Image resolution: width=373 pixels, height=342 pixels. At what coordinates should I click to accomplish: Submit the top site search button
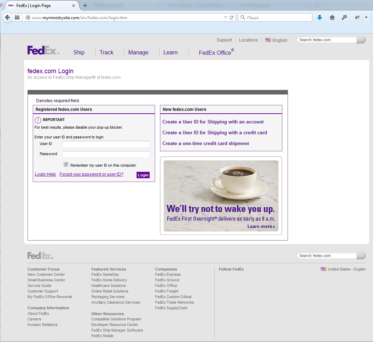(x=361, y=40)
